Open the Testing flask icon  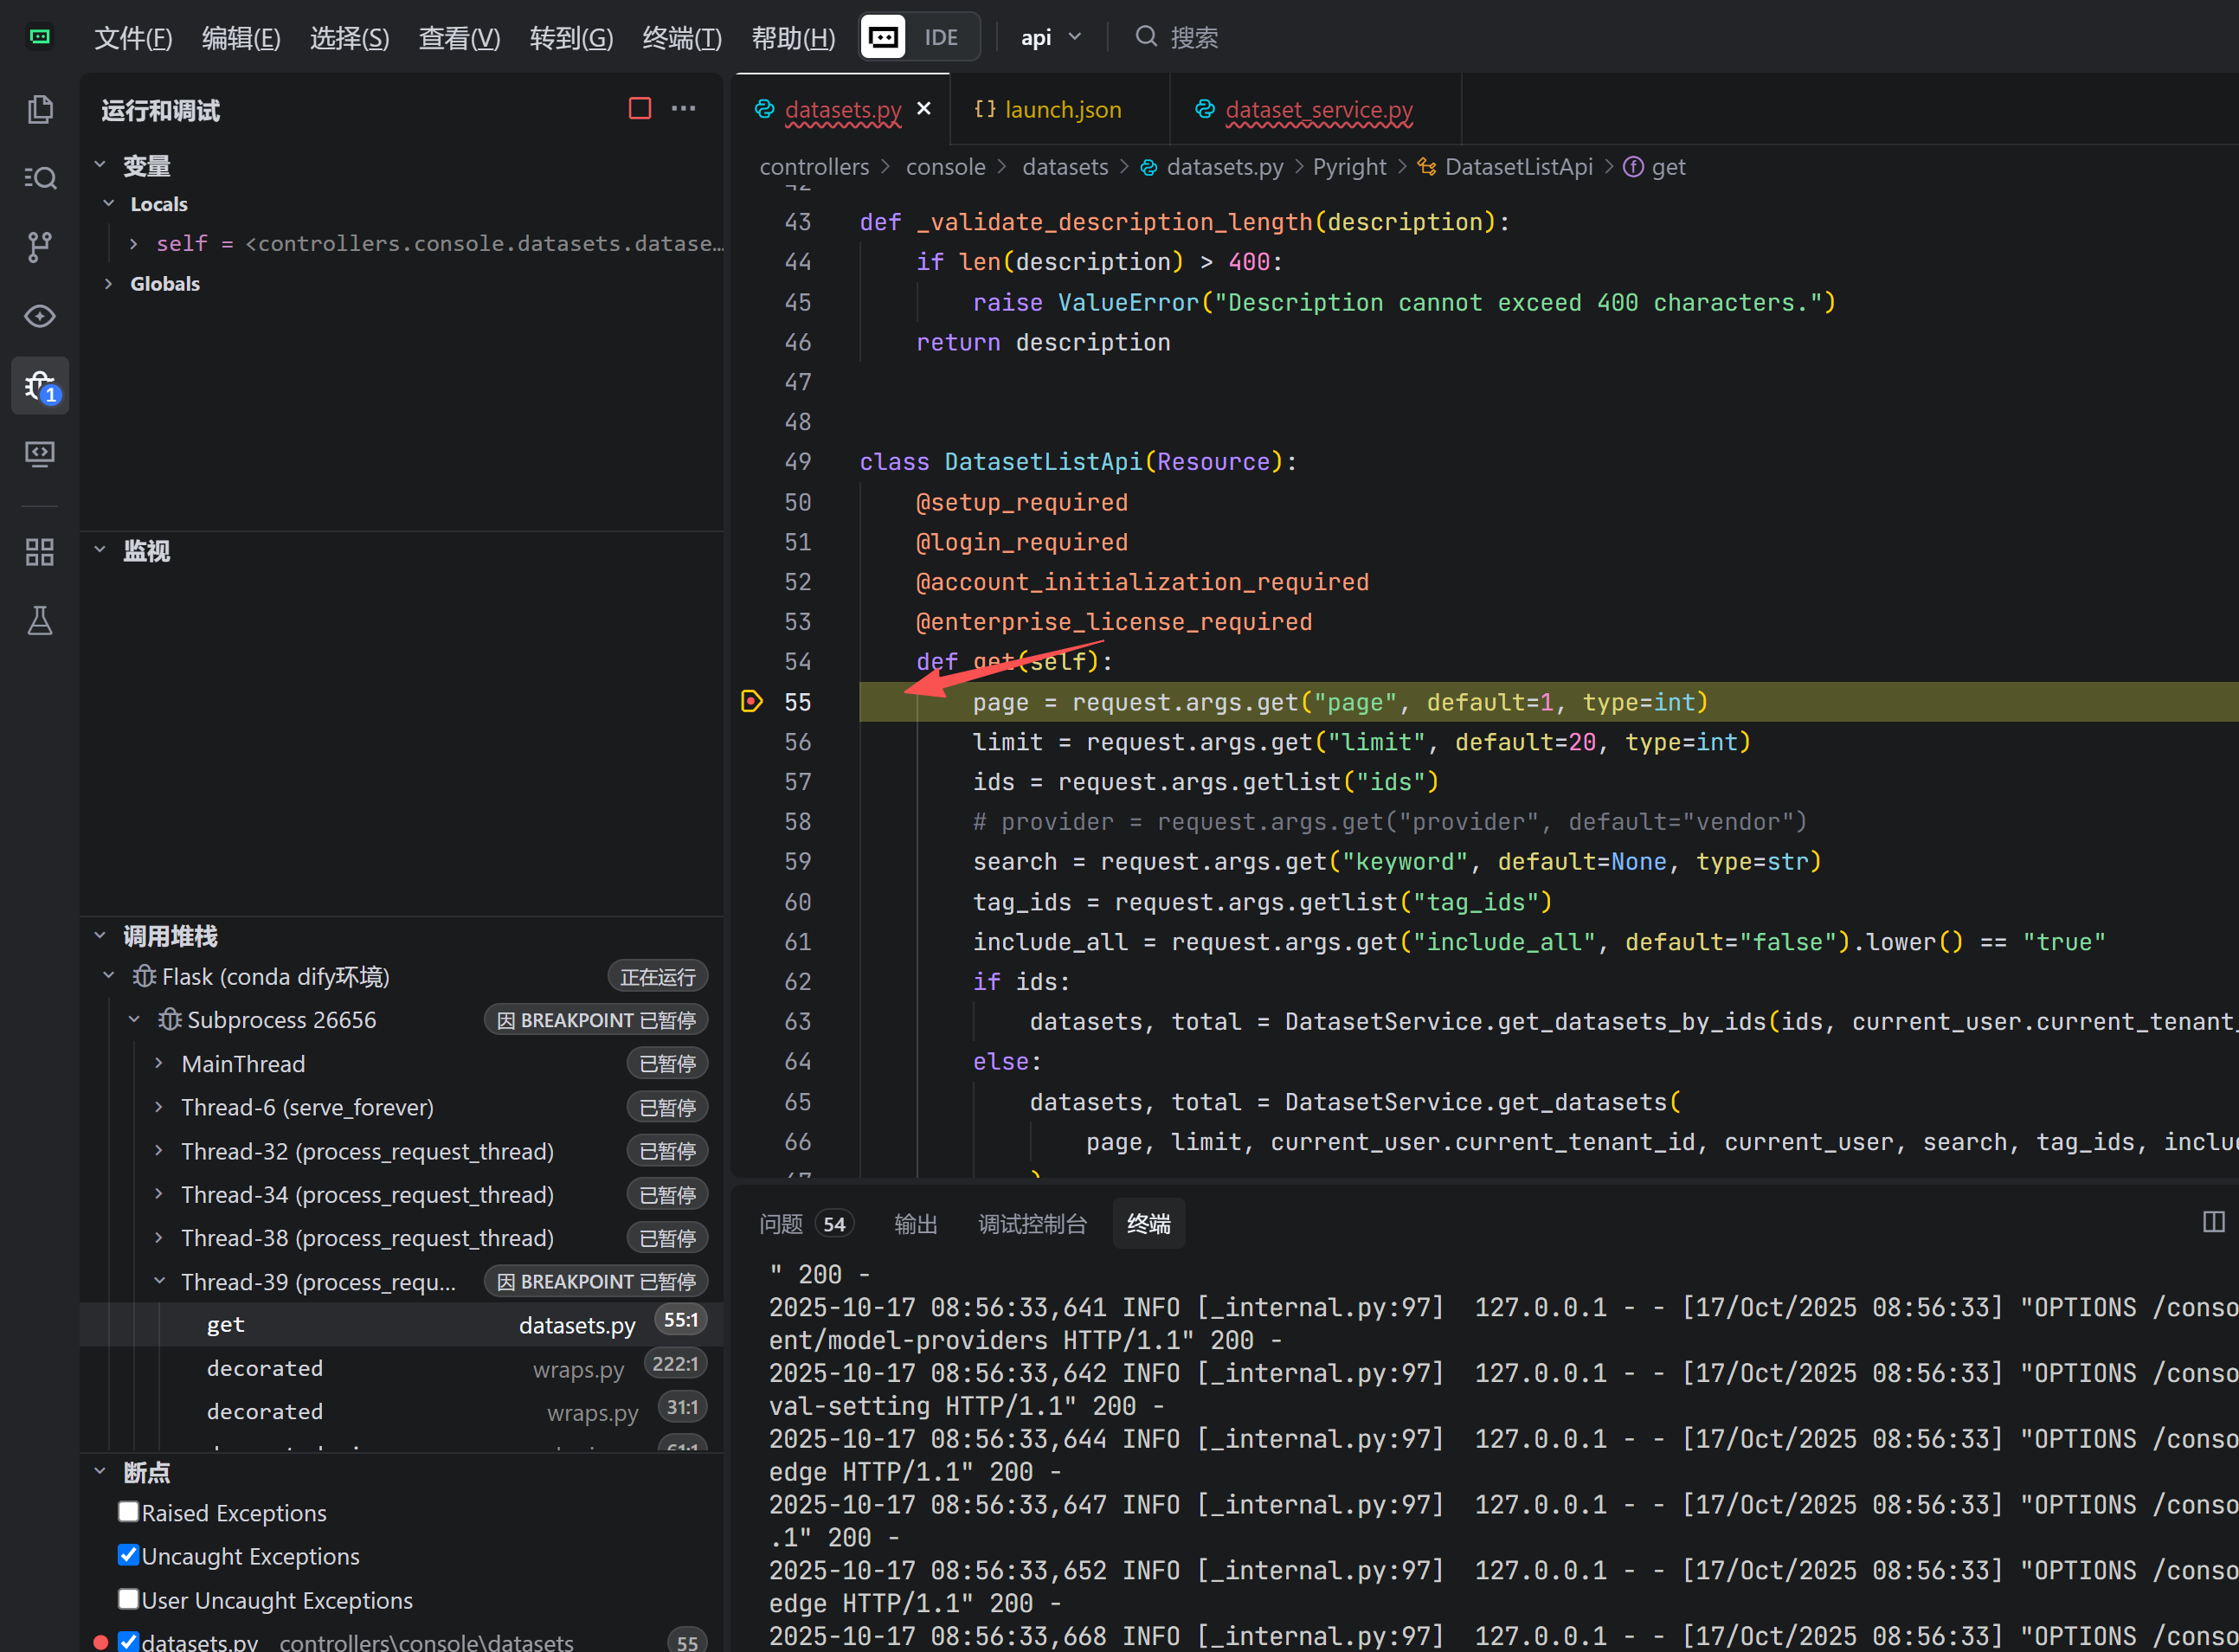point(40,621)
